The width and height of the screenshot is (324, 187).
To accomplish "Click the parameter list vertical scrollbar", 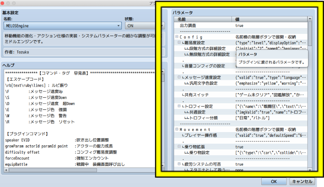I will pos(310,97).
